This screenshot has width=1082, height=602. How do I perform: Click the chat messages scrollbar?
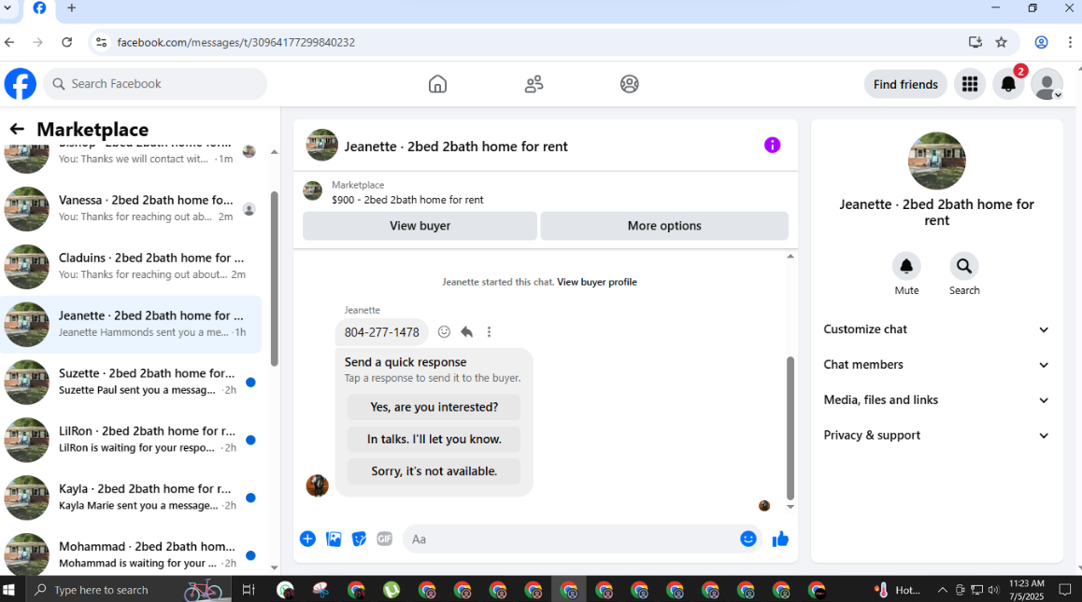click(790, 427)
